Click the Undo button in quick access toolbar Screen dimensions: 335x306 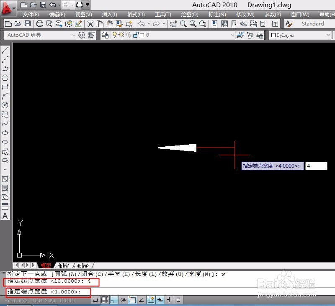pyautogui.click(x=53, y=5)
